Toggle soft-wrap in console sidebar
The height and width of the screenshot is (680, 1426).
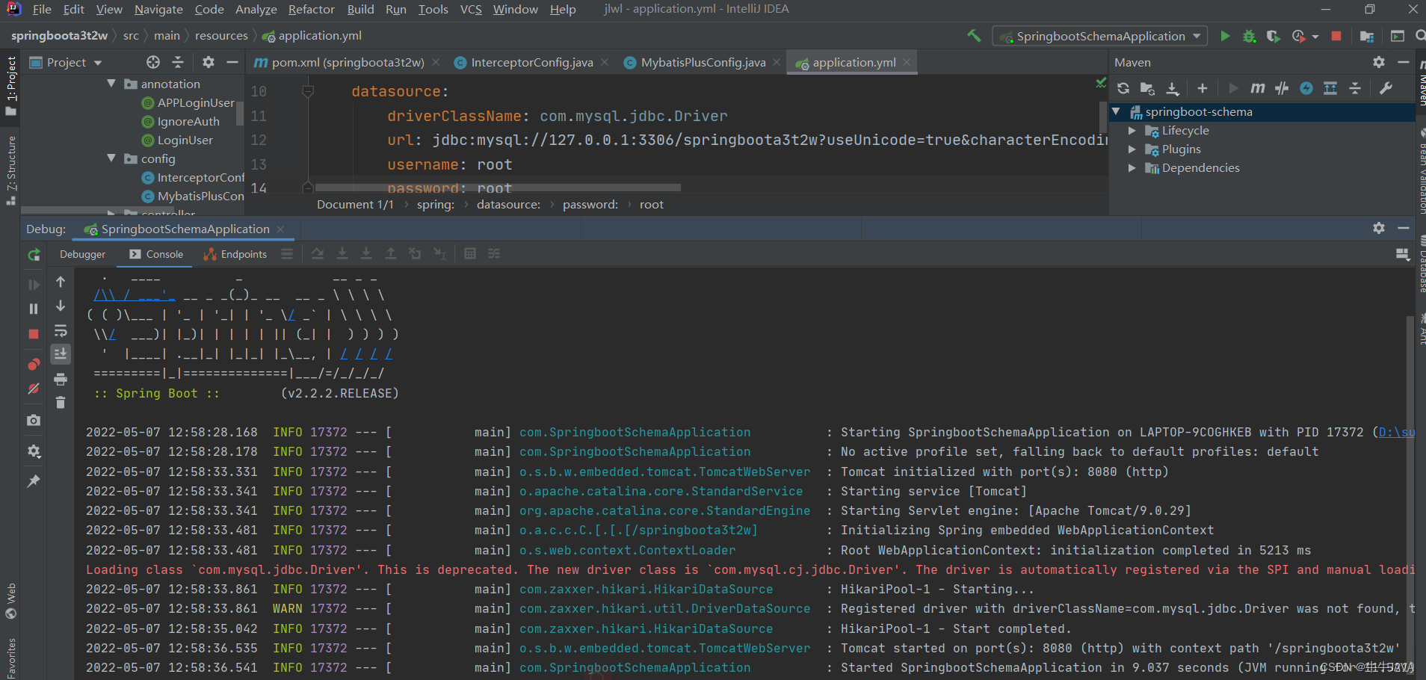coord(61,331)
